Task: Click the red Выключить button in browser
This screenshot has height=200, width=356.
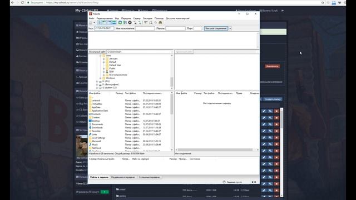Action: point(272,67)
